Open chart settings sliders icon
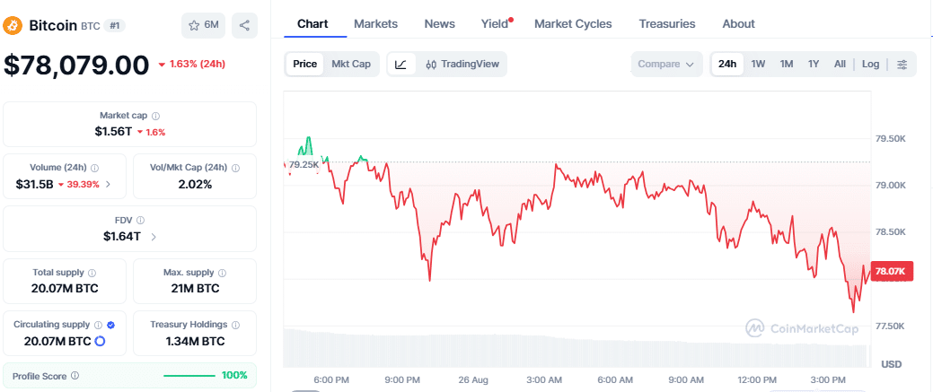This screenshot has height=392, width=933. (902, 65)
